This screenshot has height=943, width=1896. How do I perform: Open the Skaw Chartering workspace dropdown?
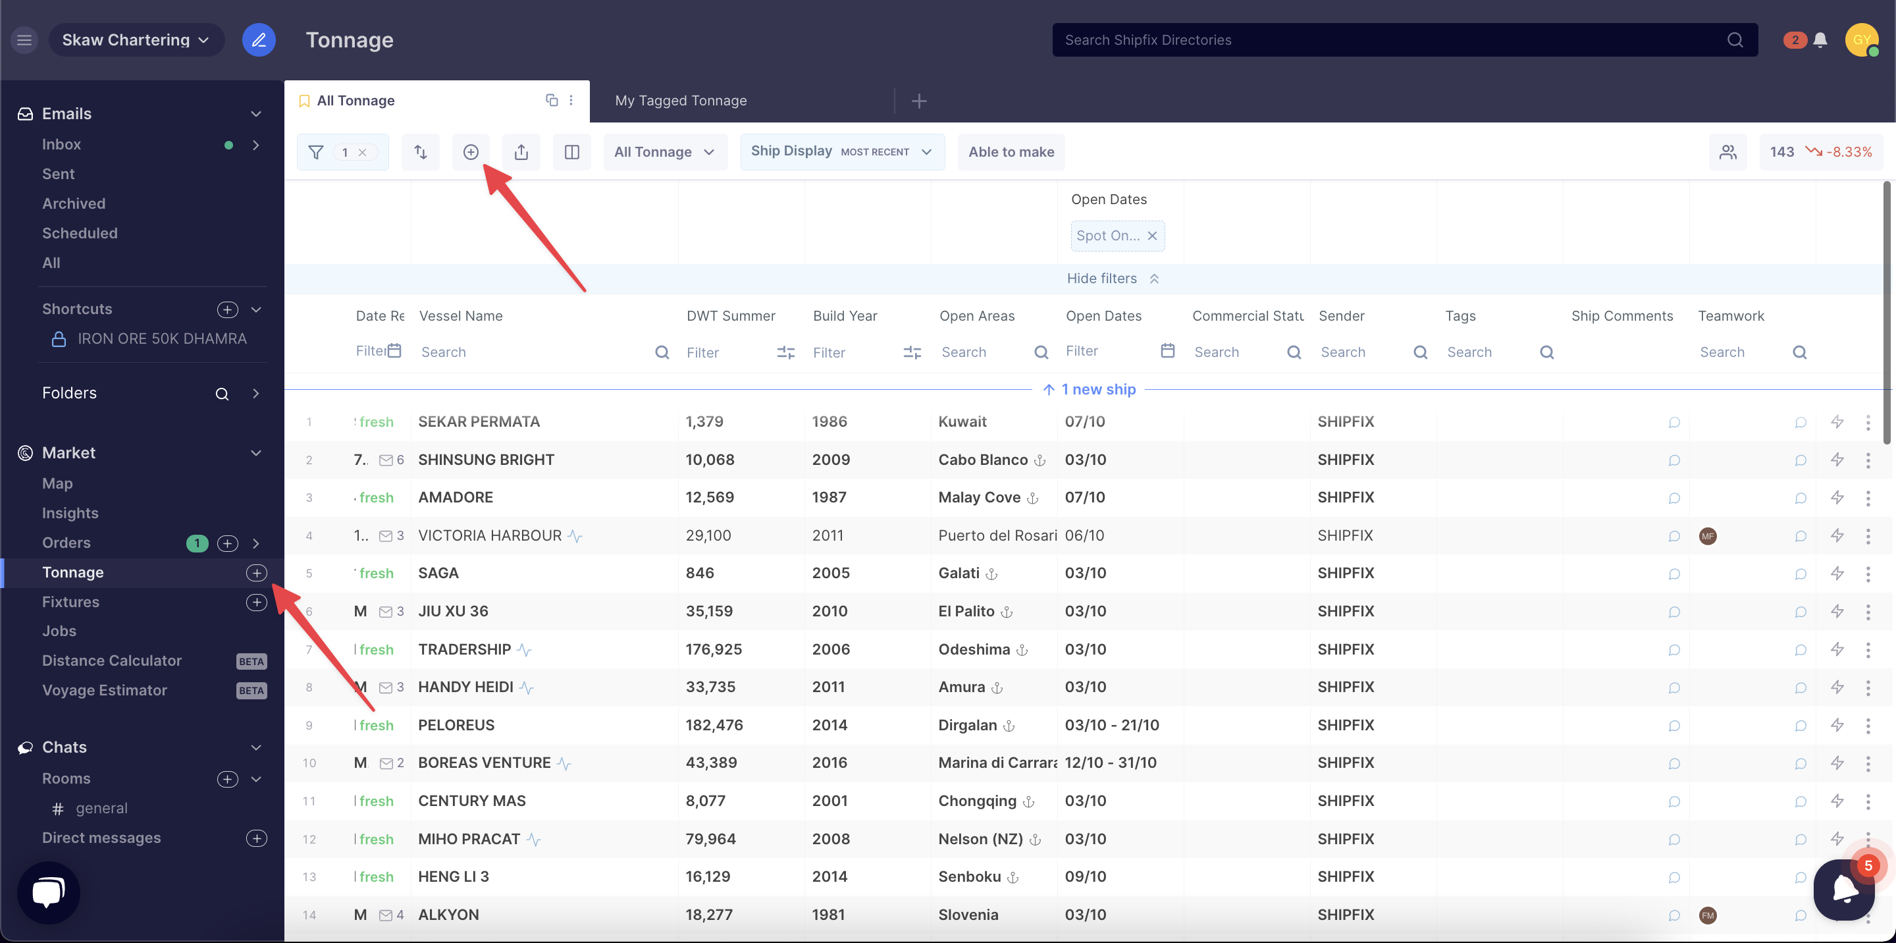point(136,40)
